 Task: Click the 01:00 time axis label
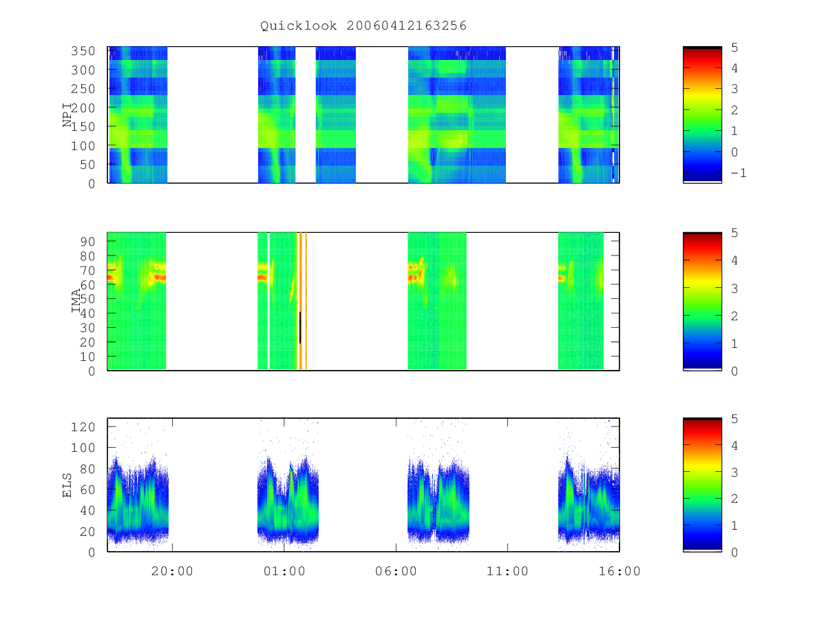coord(284,571)
